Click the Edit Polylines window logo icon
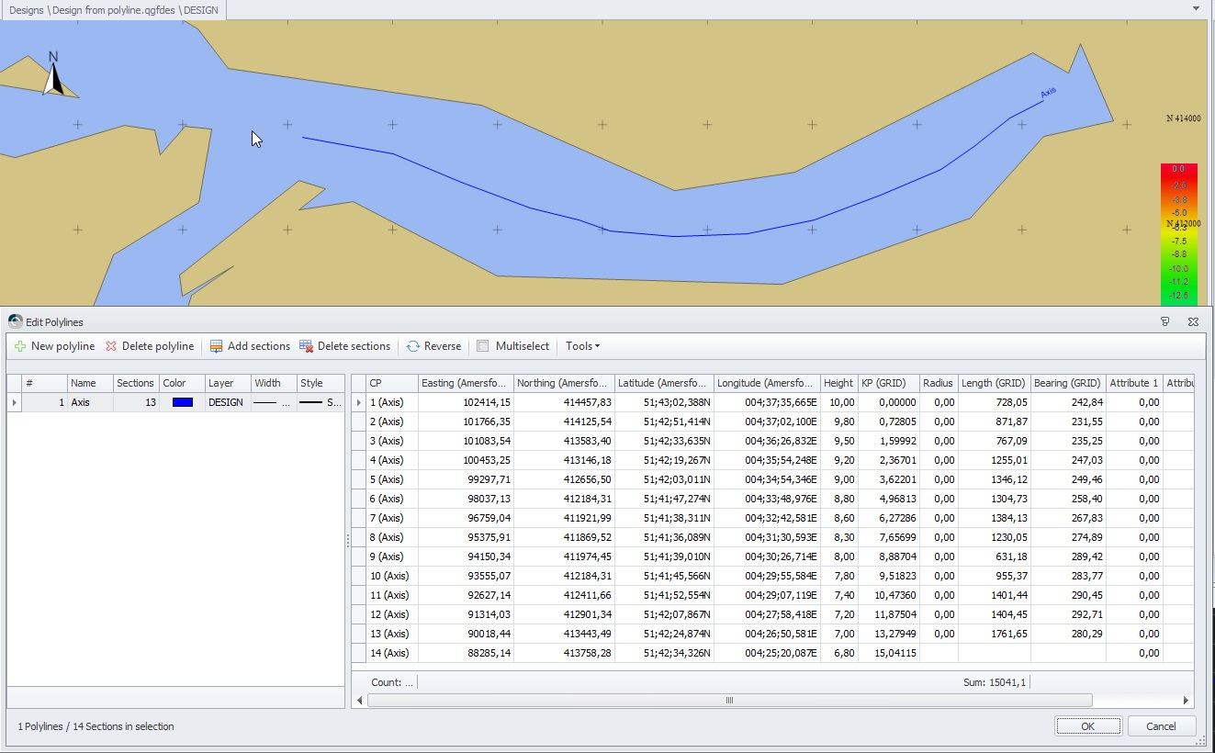Viewport: 1215px width, 753px height. (x=15, y=321)
